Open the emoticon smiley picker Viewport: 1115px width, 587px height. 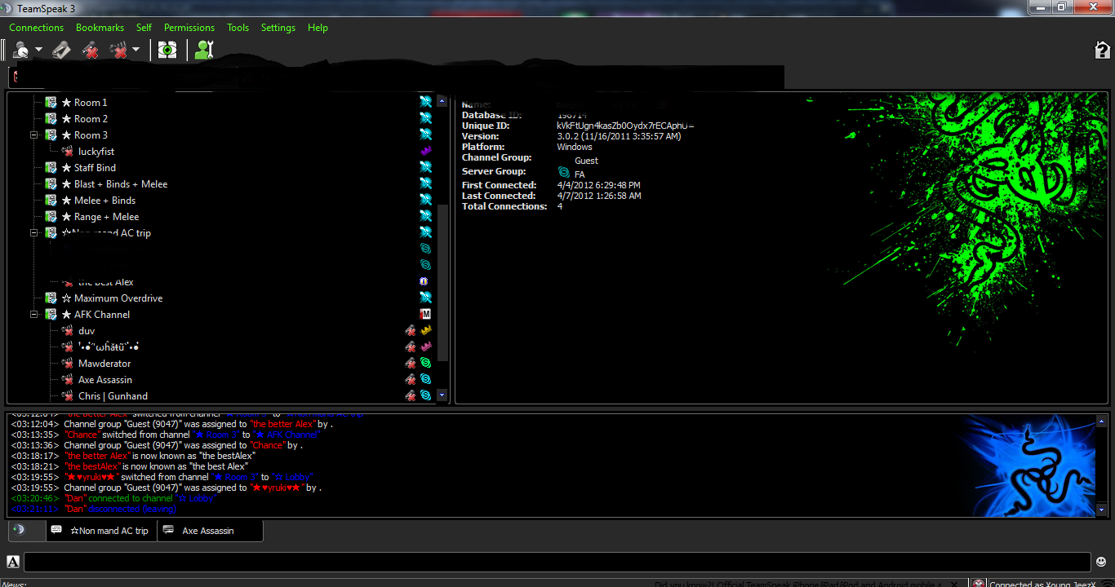1101,562
